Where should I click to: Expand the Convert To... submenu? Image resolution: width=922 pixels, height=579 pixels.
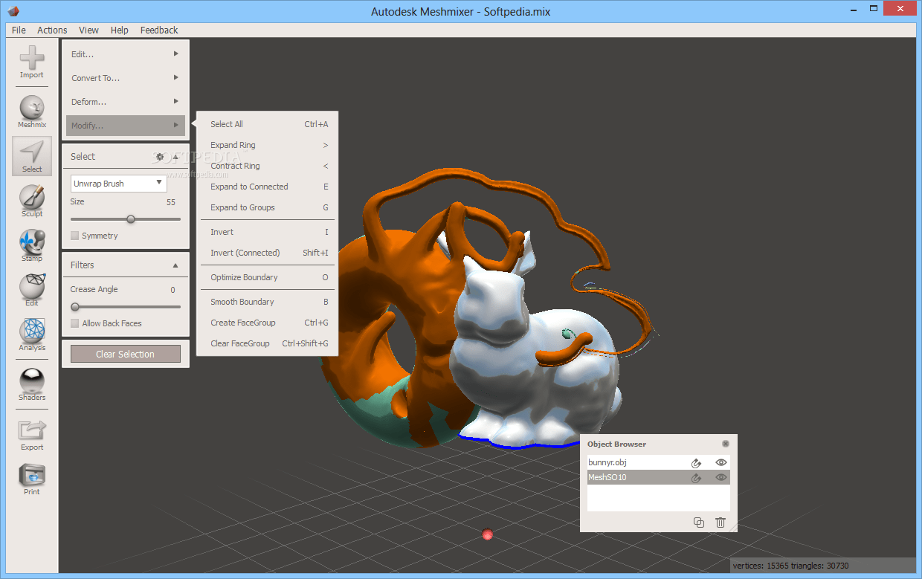click(x=125, y=77)
